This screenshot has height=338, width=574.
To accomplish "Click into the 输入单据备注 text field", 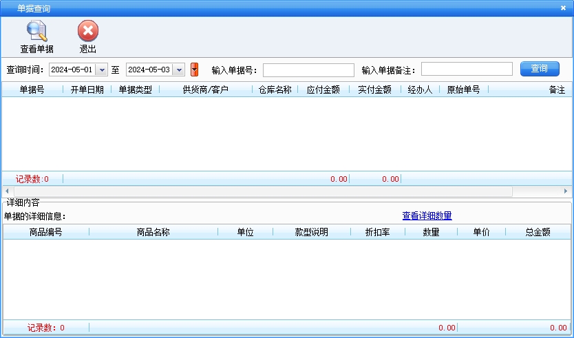I will pyautogui.click(x=467, y=69).
